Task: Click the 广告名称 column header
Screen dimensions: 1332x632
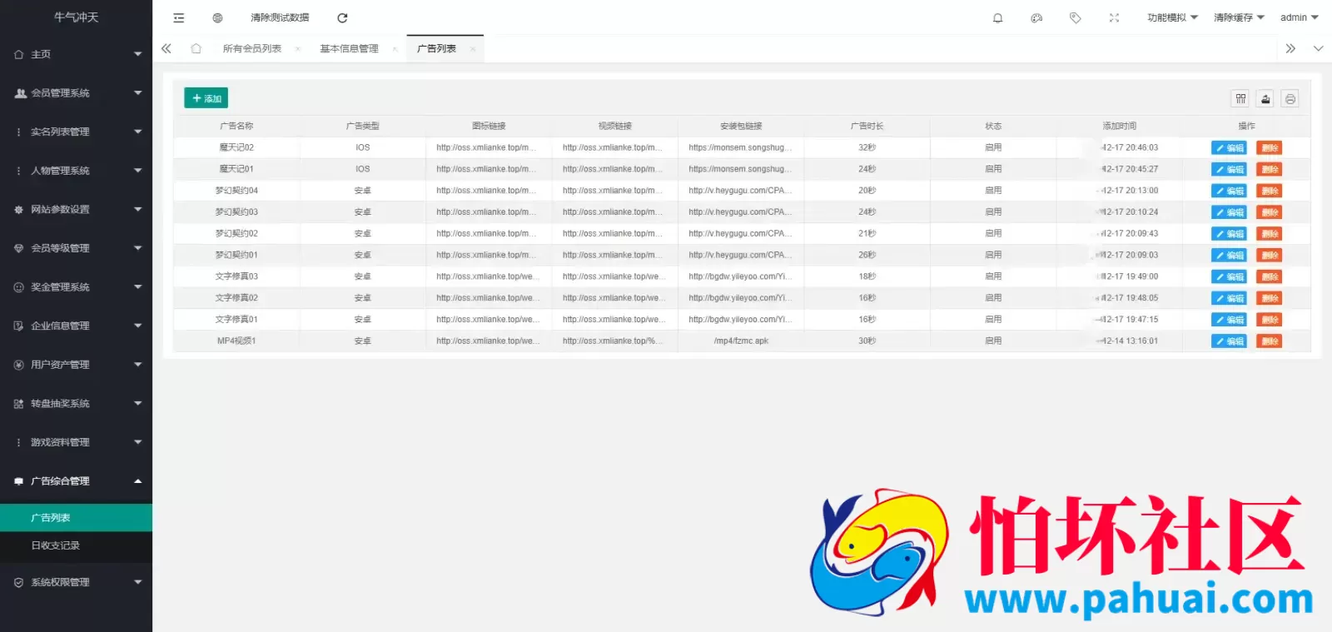Action: (x=236, y=126)
